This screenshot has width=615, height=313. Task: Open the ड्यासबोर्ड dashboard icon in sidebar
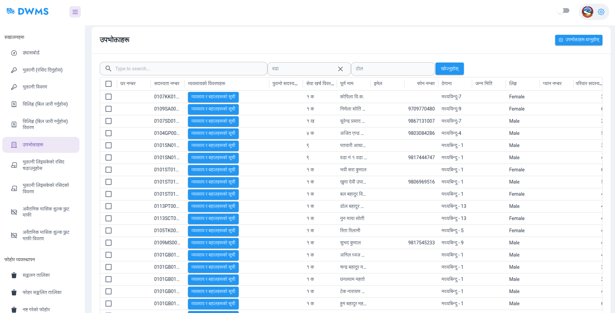(x=14, y=53)
